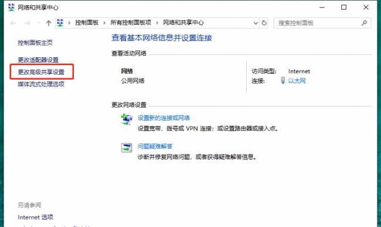Click the new connection network icon
The height and width of the screenshot is (227, 381).
[127, 119]
